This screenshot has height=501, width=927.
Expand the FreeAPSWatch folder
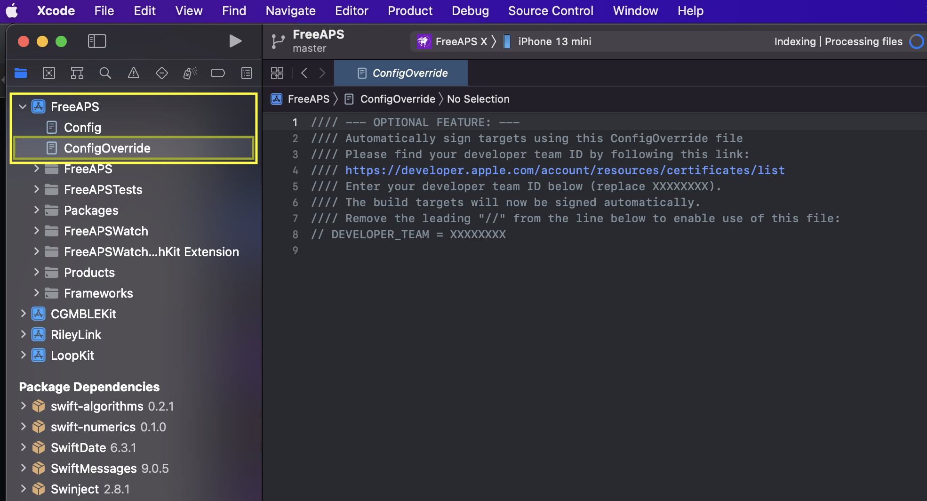click(36, 231)
